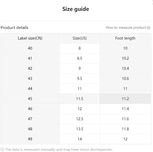Click the info icon beside the disclaimer
Image resolution: width=153 pixels, height=152 pixels.
[x=2, y=149]
